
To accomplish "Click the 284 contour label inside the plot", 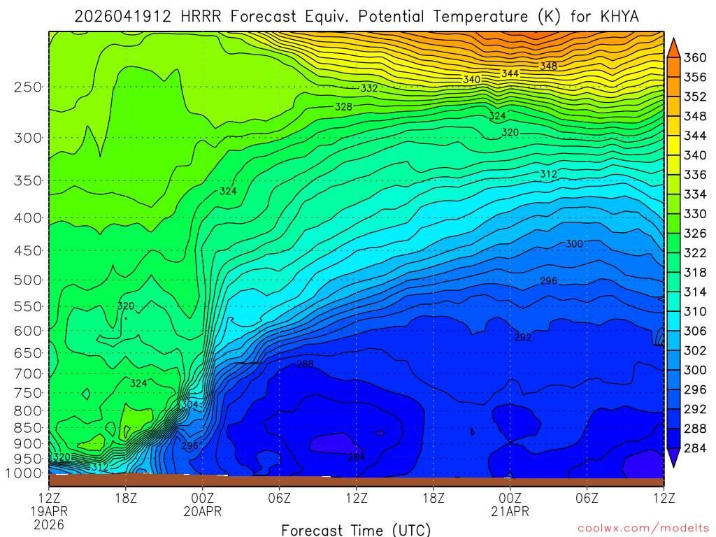I will point(356,457).
